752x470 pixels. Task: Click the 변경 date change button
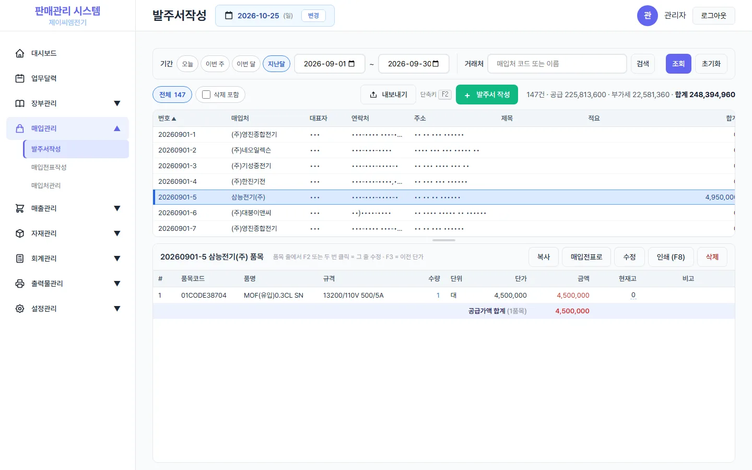pos(313,16)
